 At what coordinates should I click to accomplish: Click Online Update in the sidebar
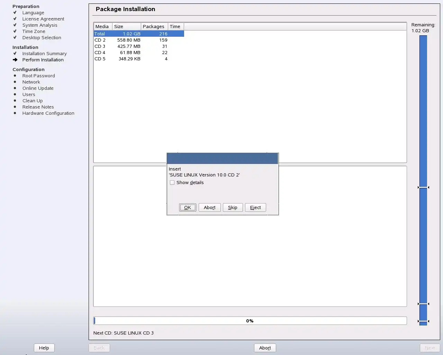38,88
